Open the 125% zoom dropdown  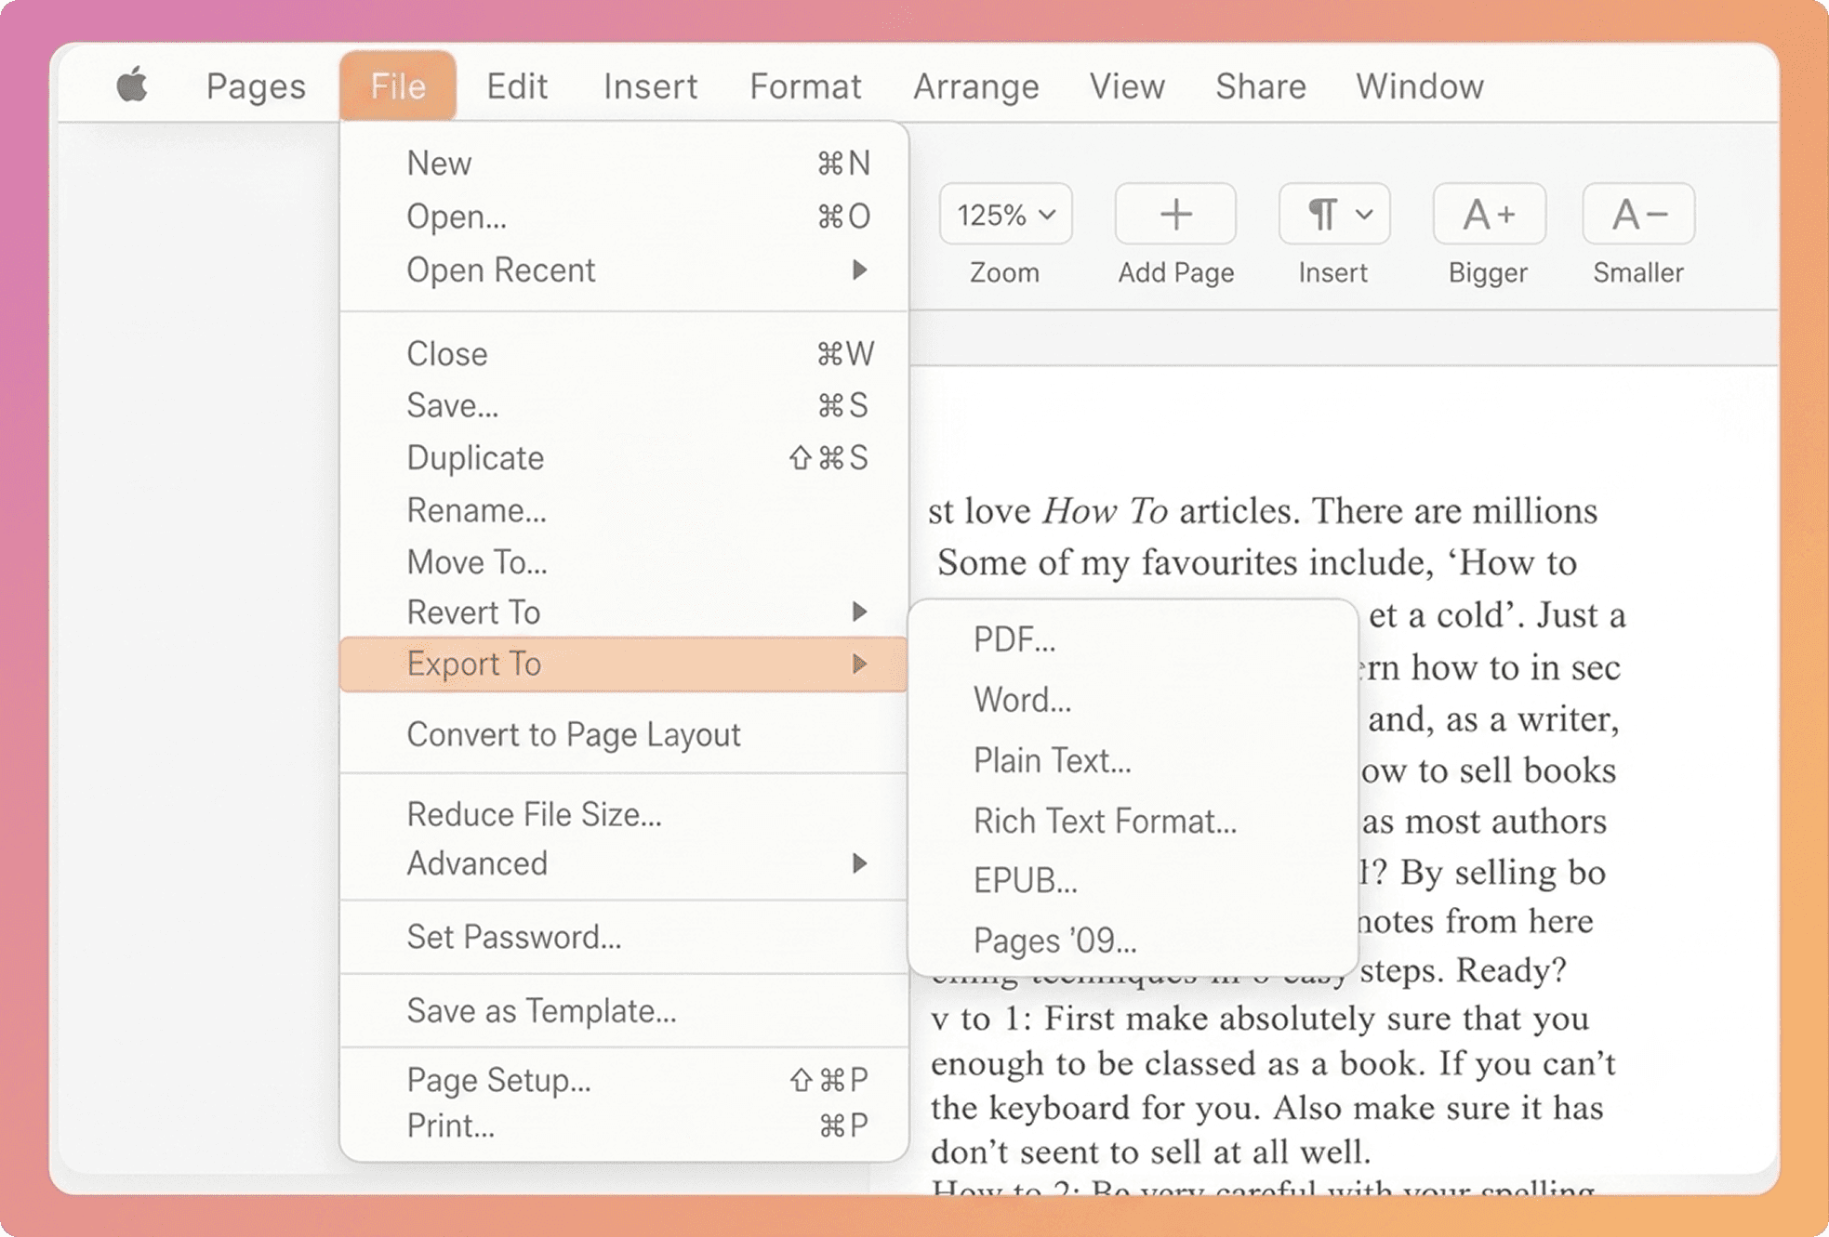point(1005,214)
